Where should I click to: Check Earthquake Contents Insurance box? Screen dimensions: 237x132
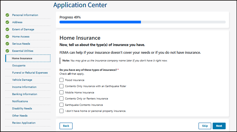[61, 105]
